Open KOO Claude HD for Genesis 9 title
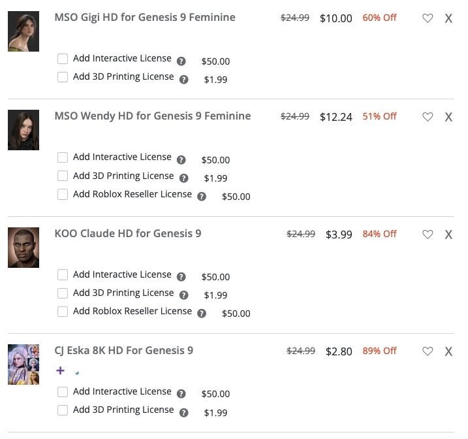This screenshot has width=468, height=439. pos(128,233)
